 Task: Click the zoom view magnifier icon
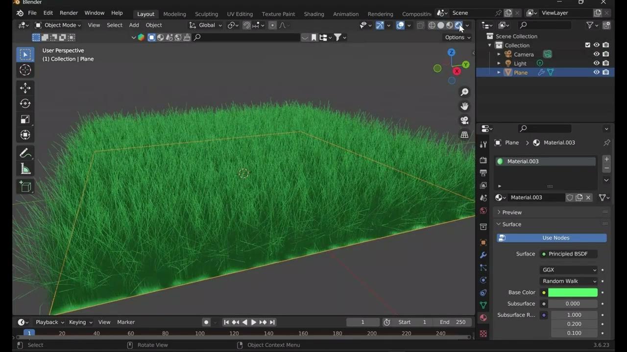pyautogui.click(x=464, y=92)
